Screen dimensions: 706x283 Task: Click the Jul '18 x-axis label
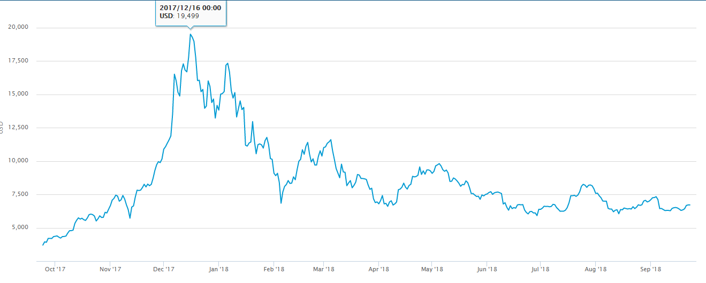coord(540,270)
